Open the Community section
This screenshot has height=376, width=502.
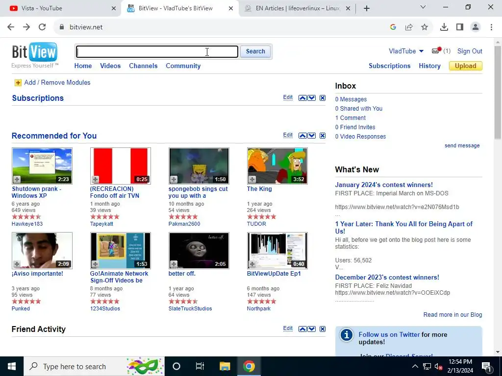pyautogui.click(x=183, y=66)
